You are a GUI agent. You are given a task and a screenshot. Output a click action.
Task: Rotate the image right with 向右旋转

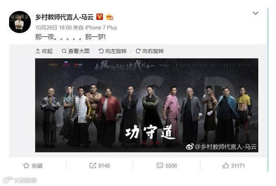coord(150,51)
